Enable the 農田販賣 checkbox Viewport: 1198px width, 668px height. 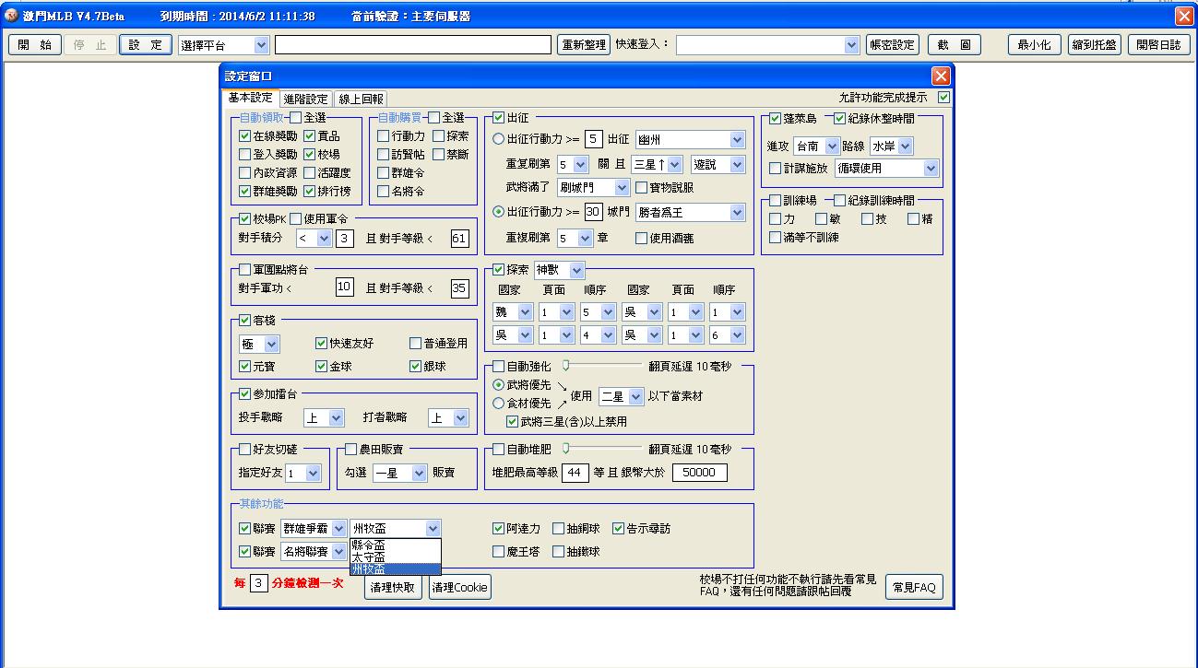(350, 450)
